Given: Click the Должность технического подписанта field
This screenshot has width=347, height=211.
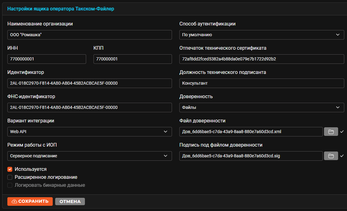Looking at the screenshot, I should [x=261, y=83].
